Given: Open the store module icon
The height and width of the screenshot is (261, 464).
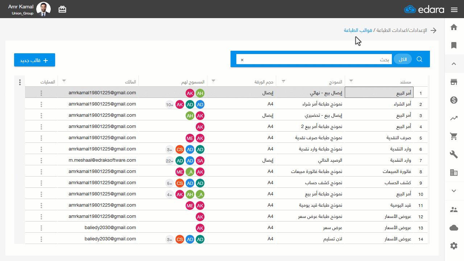Looking at the screenshot, I should 454,82.
